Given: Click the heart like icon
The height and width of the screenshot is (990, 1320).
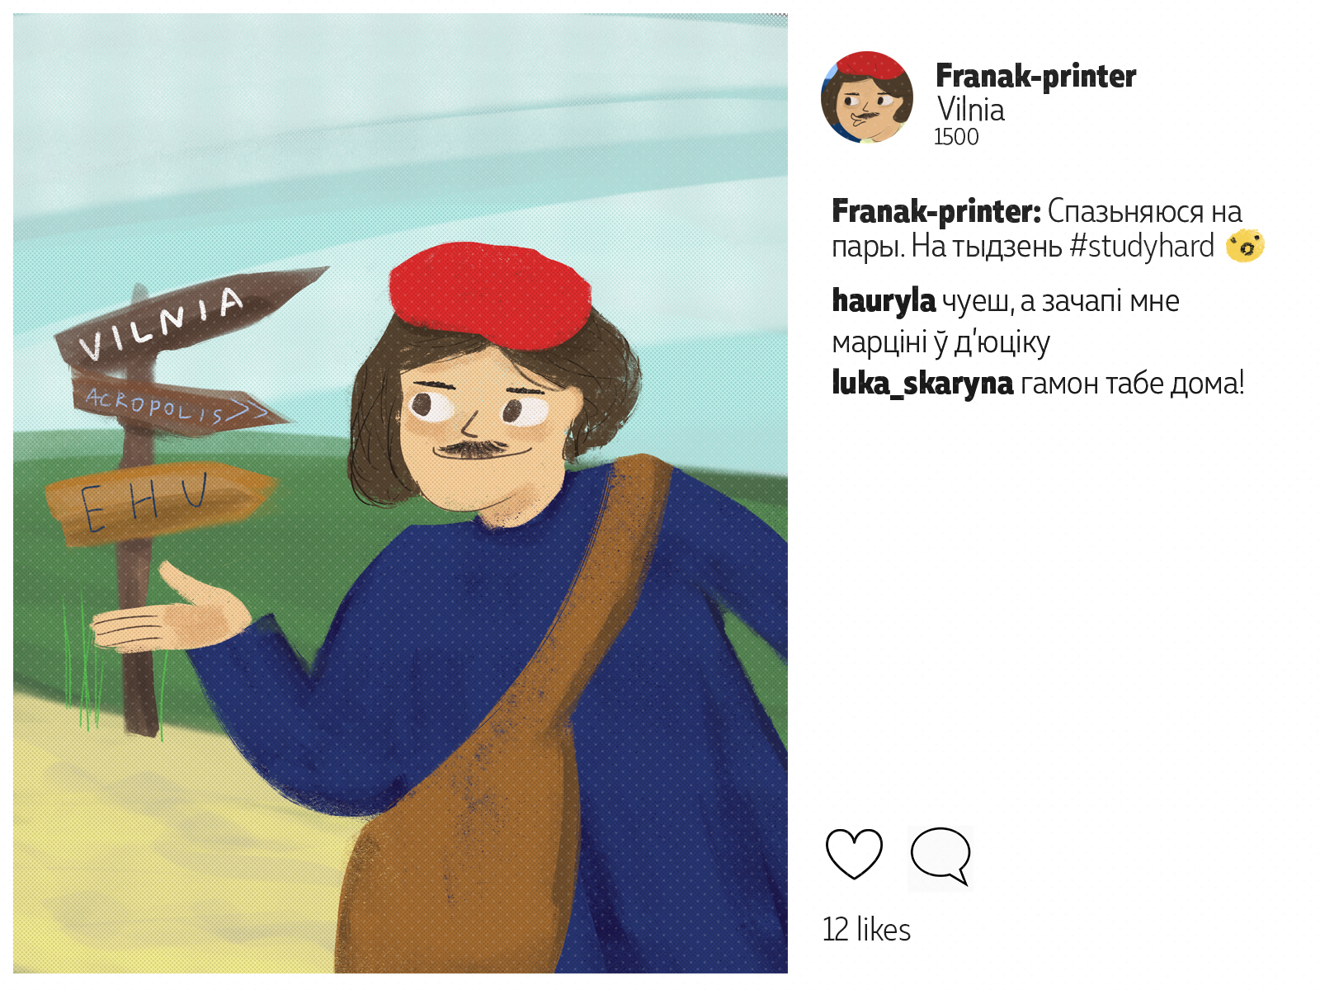Looking at the screenshot, I should tap(854, 854).
